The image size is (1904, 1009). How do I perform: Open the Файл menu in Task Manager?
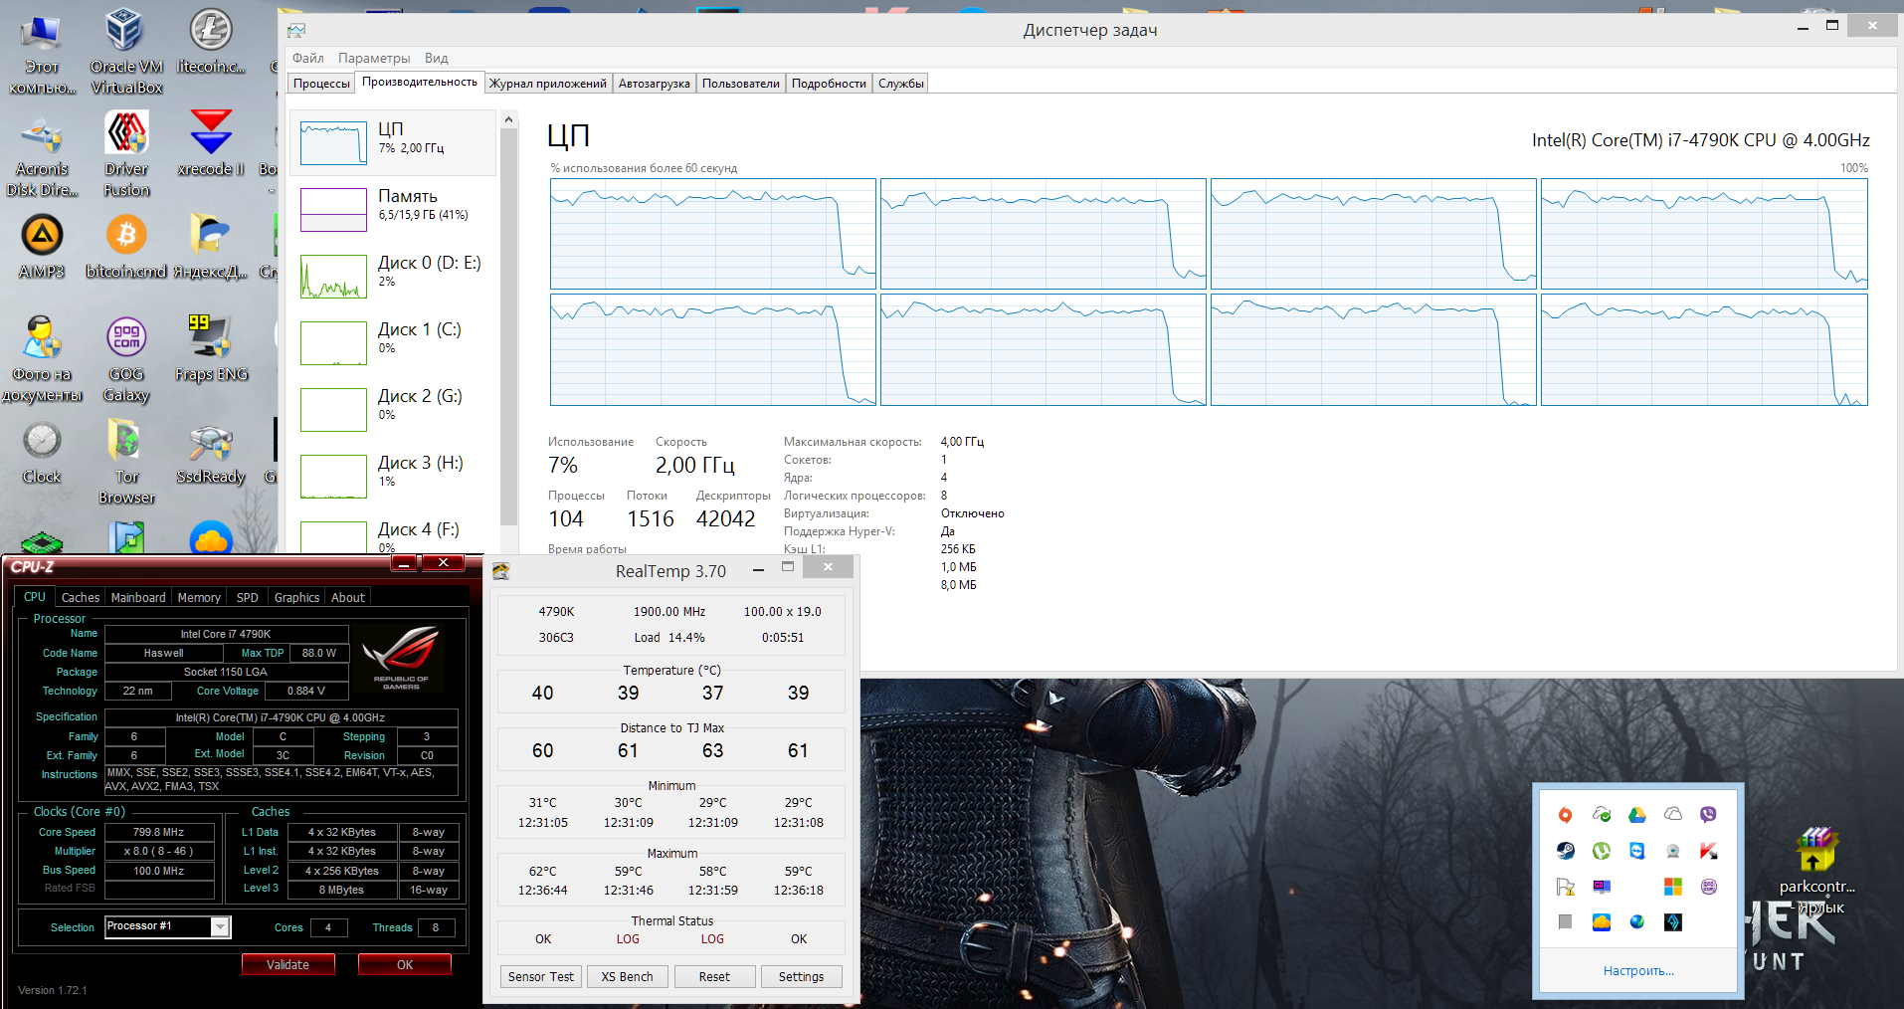pyautogui.click(x=308, y=58)
